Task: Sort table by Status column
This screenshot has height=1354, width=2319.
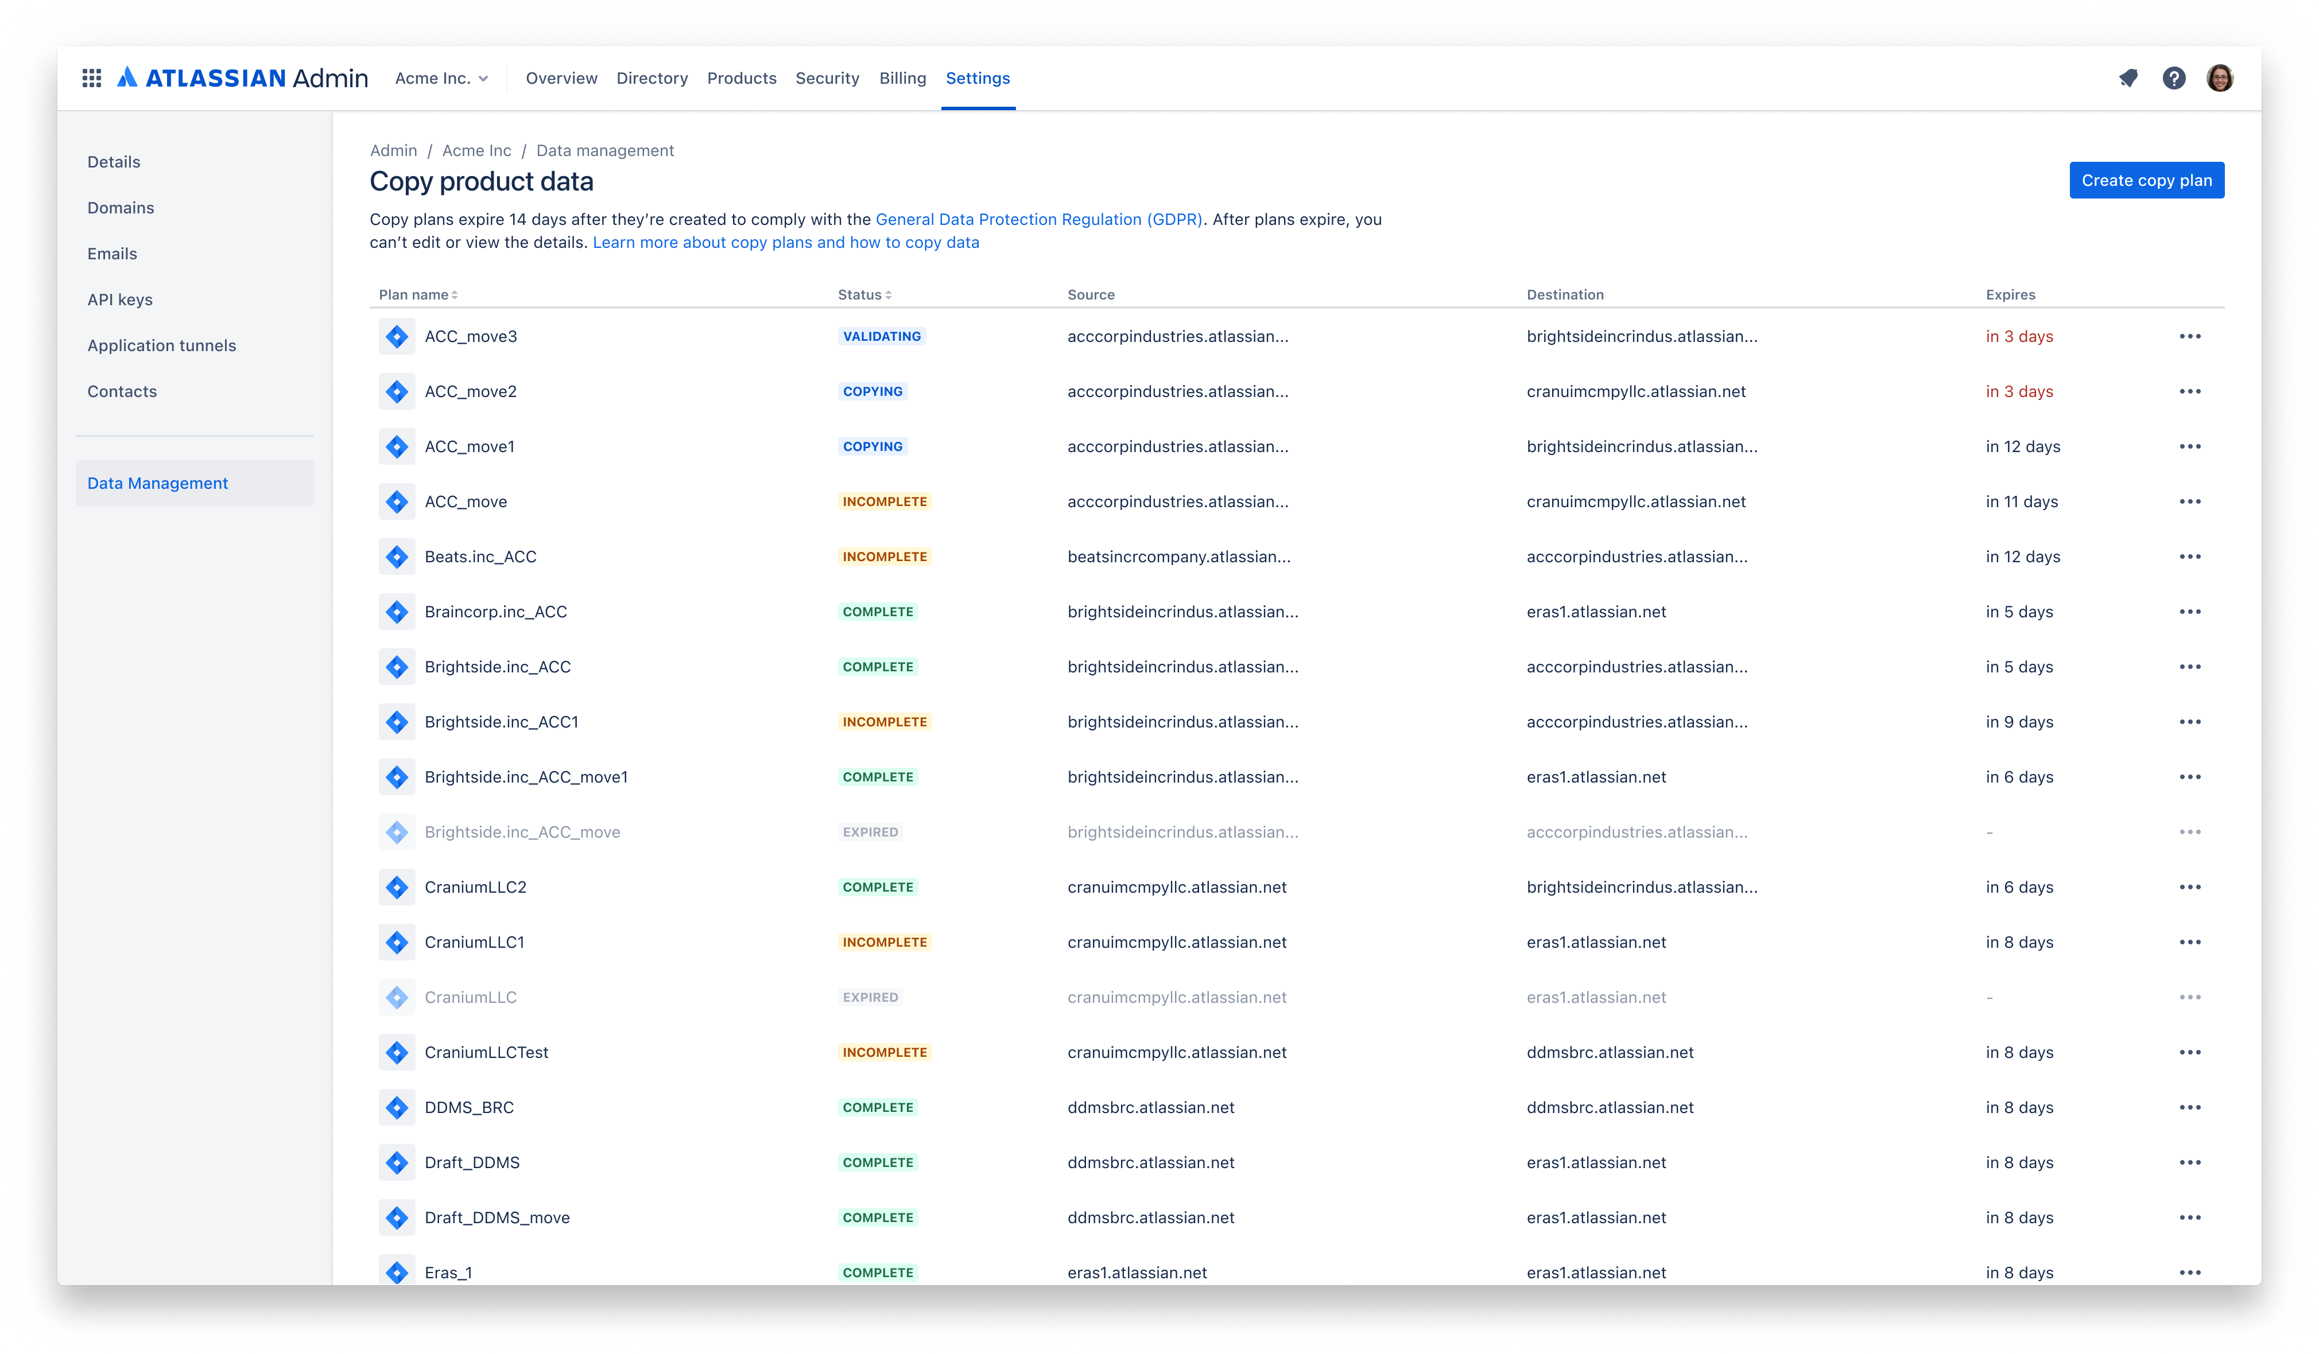Action: point(865,294)
